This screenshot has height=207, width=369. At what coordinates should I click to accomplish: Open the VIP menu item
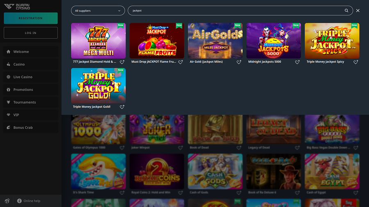(x=31, y=115)
